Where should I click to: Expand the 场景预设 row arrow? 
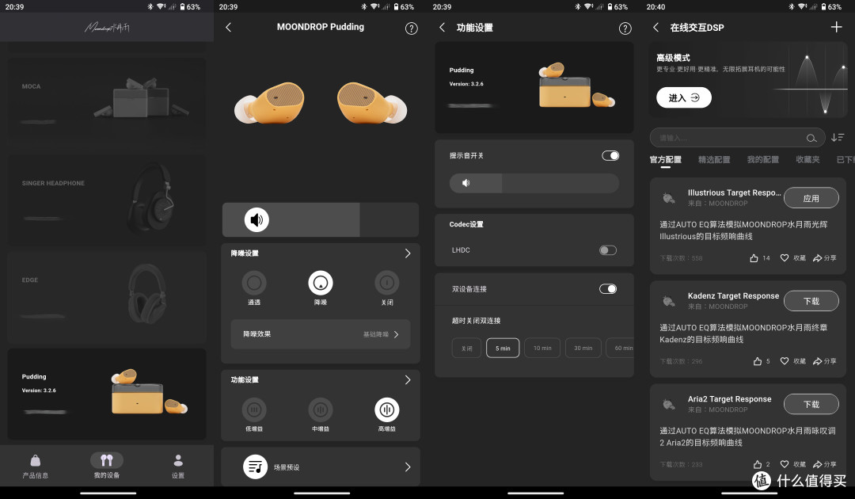pyautogui.click(x=408, y=467)
